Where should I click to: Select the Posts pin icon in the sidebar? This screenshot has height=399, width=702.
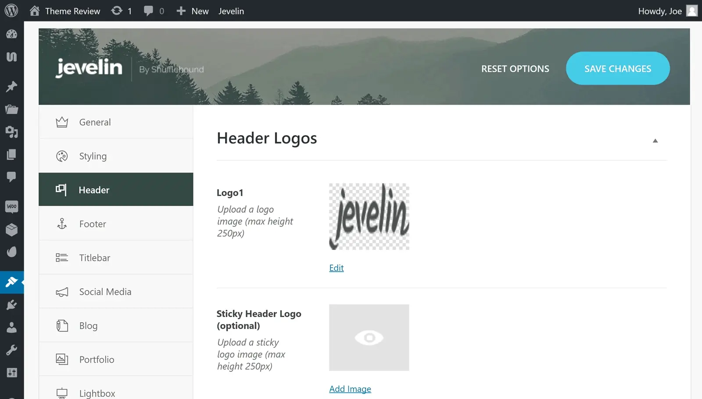click(x=12, y=86)
